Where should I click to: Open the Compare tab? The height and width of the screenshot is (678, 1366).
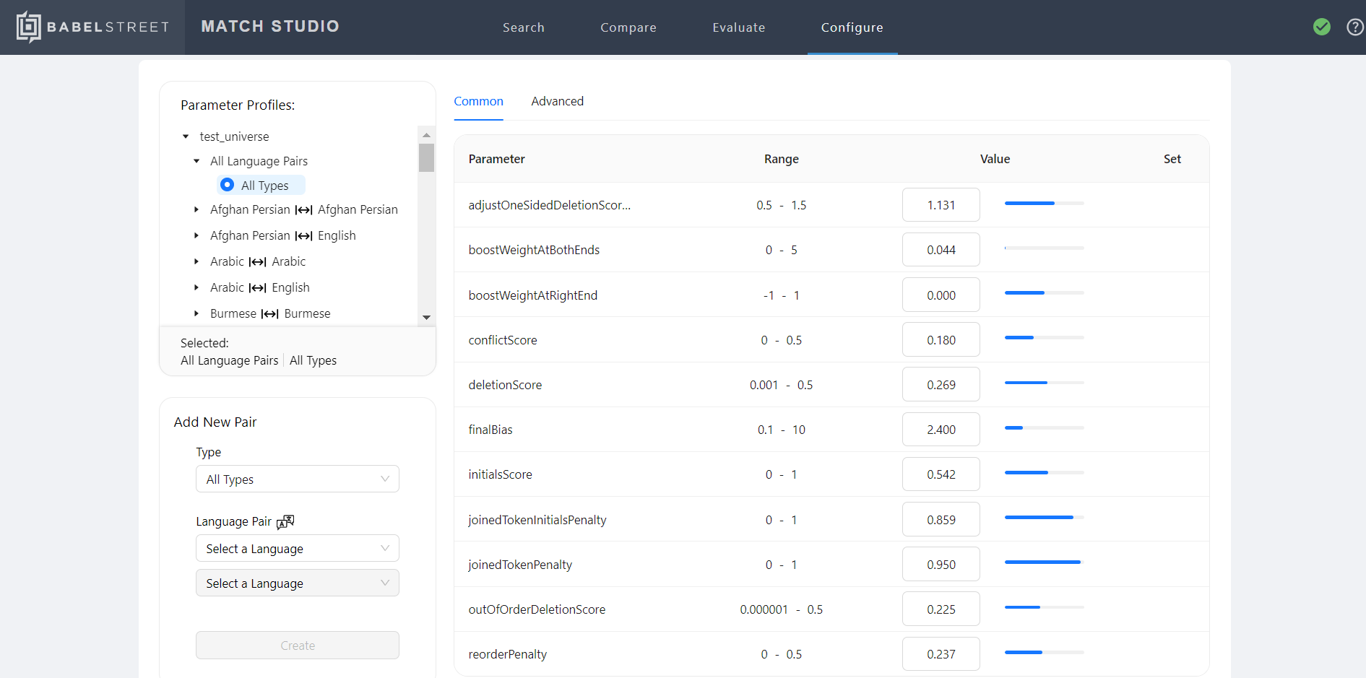tap(628, 27)
